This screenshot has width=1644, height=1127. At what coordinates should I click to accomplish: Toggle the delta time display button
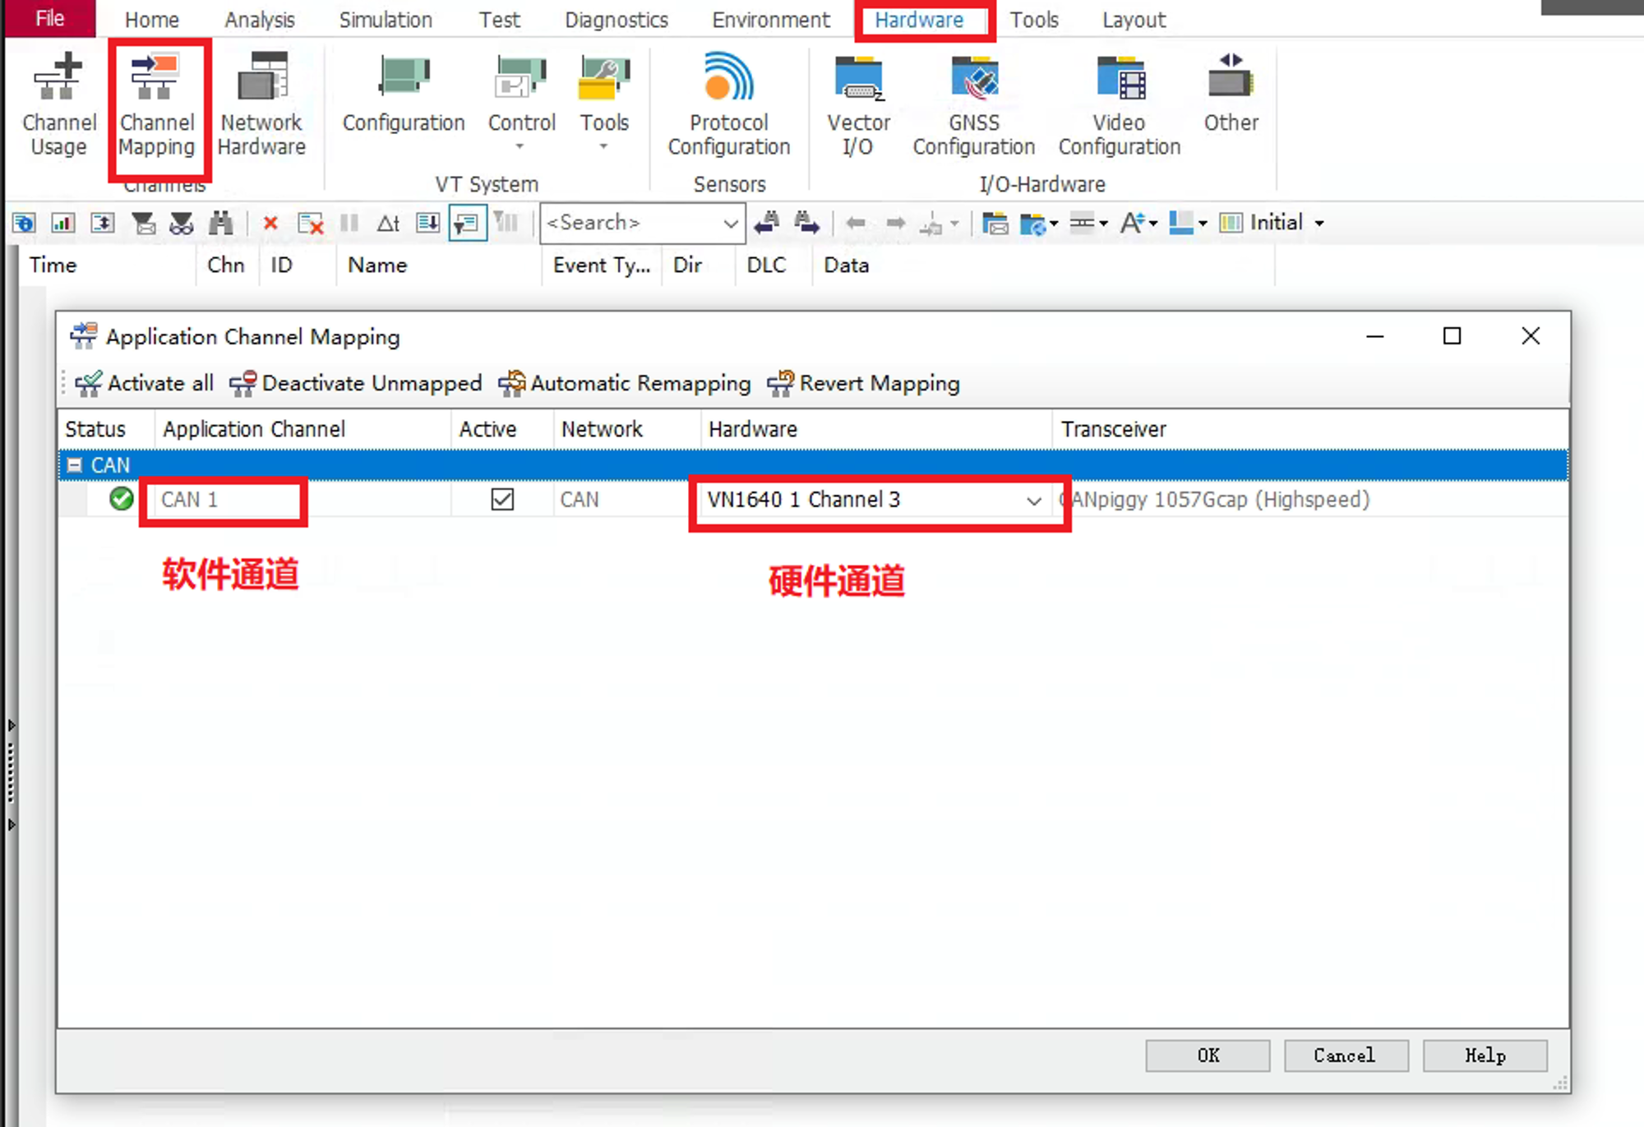tap(388, 224)
